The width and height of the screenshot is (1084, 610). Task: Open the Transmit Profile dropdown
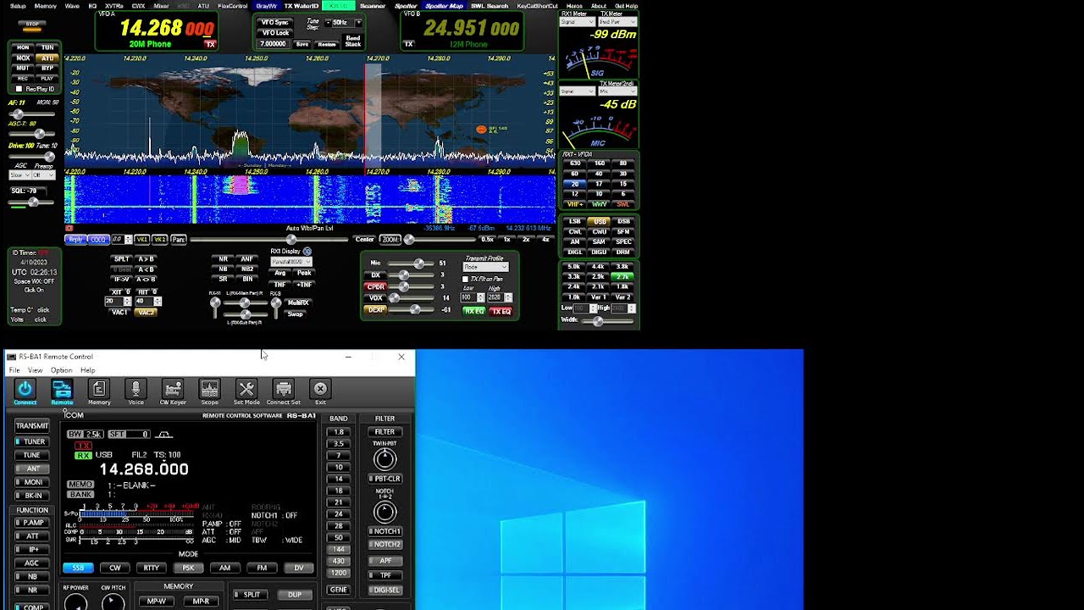tap(485, 268)
